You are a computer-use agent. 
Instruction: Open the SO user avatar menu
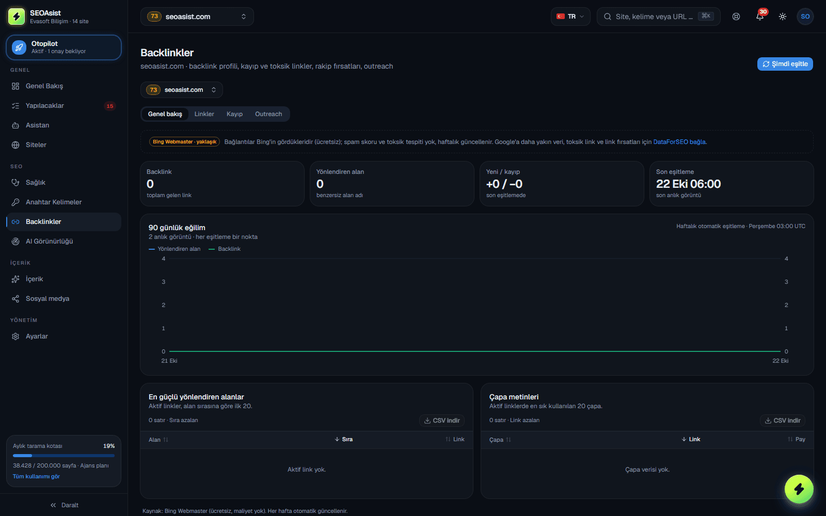(805, 17)
